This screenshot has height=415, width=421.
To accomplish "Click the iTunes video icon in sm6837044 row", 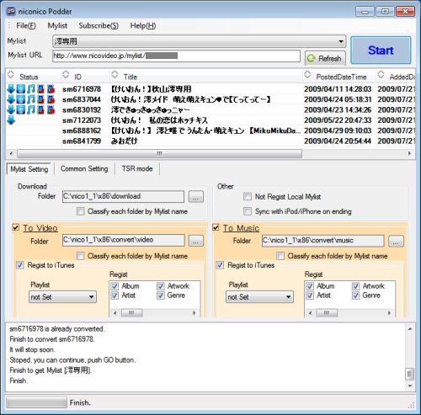I will click(x=41, y=99).
